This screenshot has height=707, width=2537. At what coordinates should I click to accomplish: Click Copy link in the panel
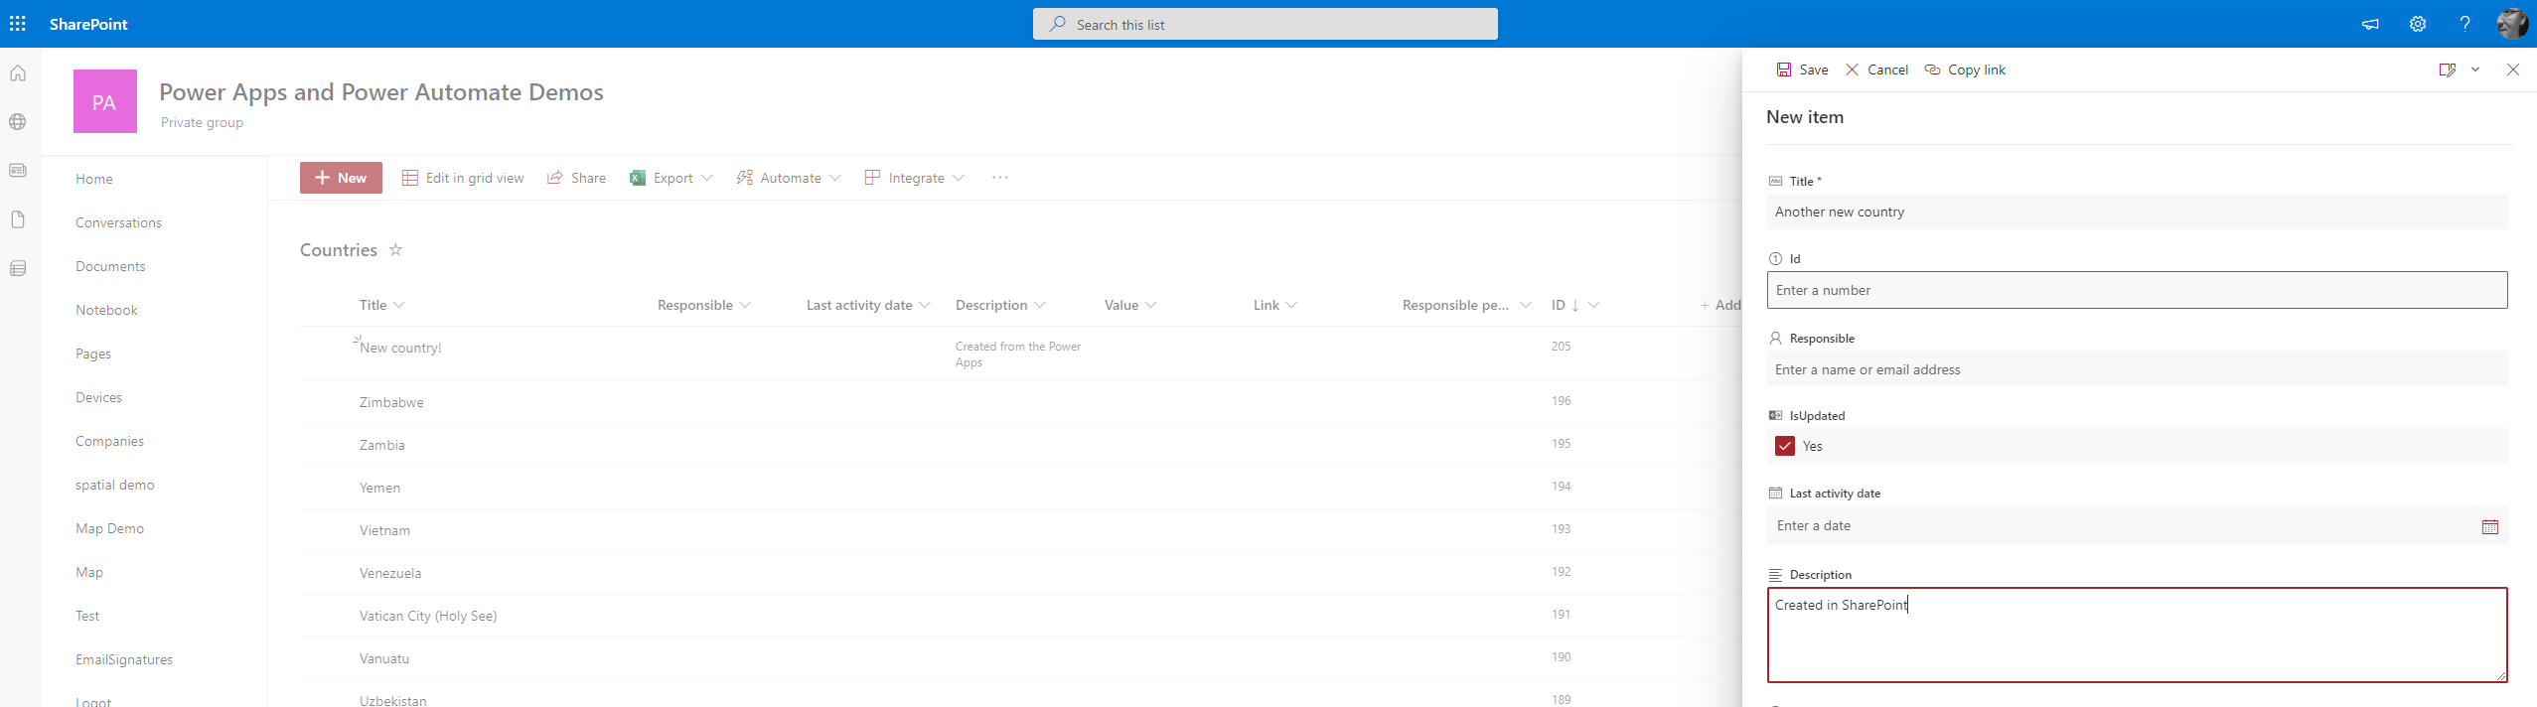coord(1965,70)
